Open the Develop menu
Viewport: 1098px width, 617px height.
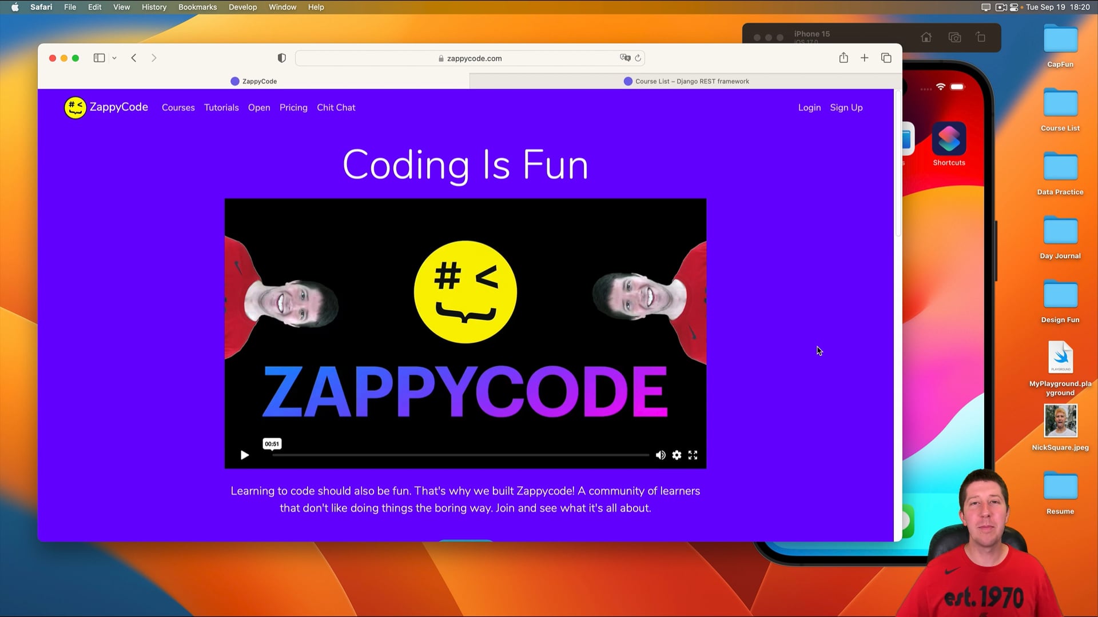click(242, 7)
